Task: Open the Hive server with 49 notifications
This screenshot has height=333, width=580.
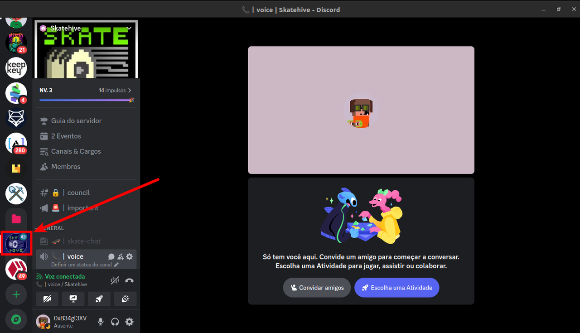Action: (16, 269)
